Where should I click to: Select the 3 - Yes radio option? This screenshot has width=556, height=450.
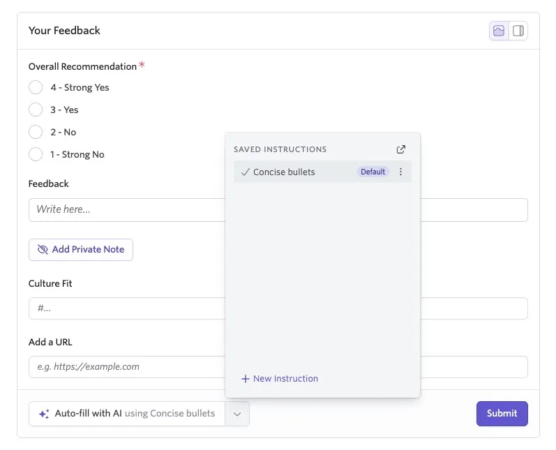coord(36,110)
